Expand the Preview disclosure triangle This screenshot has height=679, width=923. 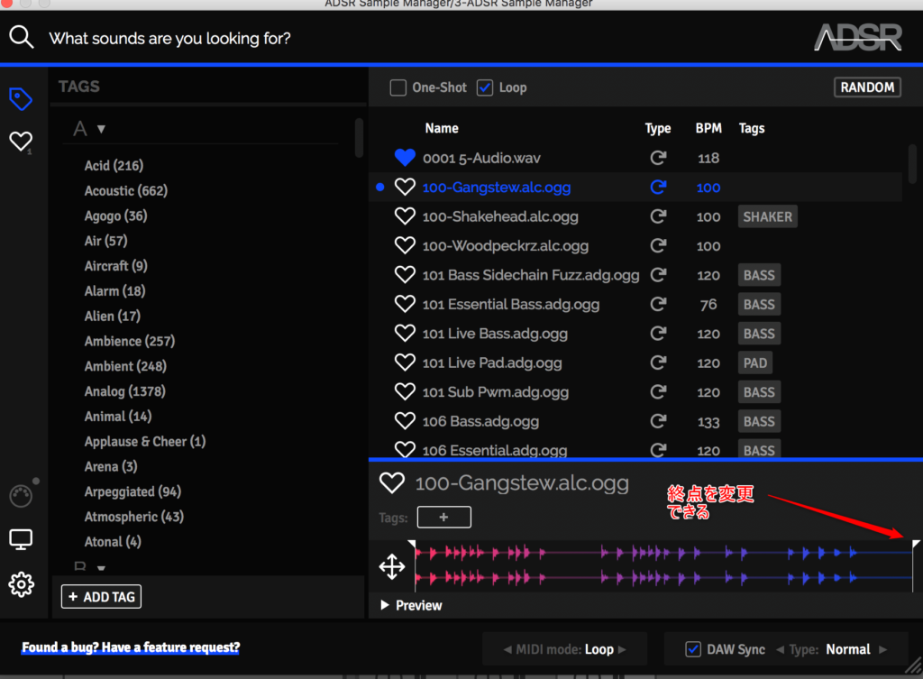point(386,605)
